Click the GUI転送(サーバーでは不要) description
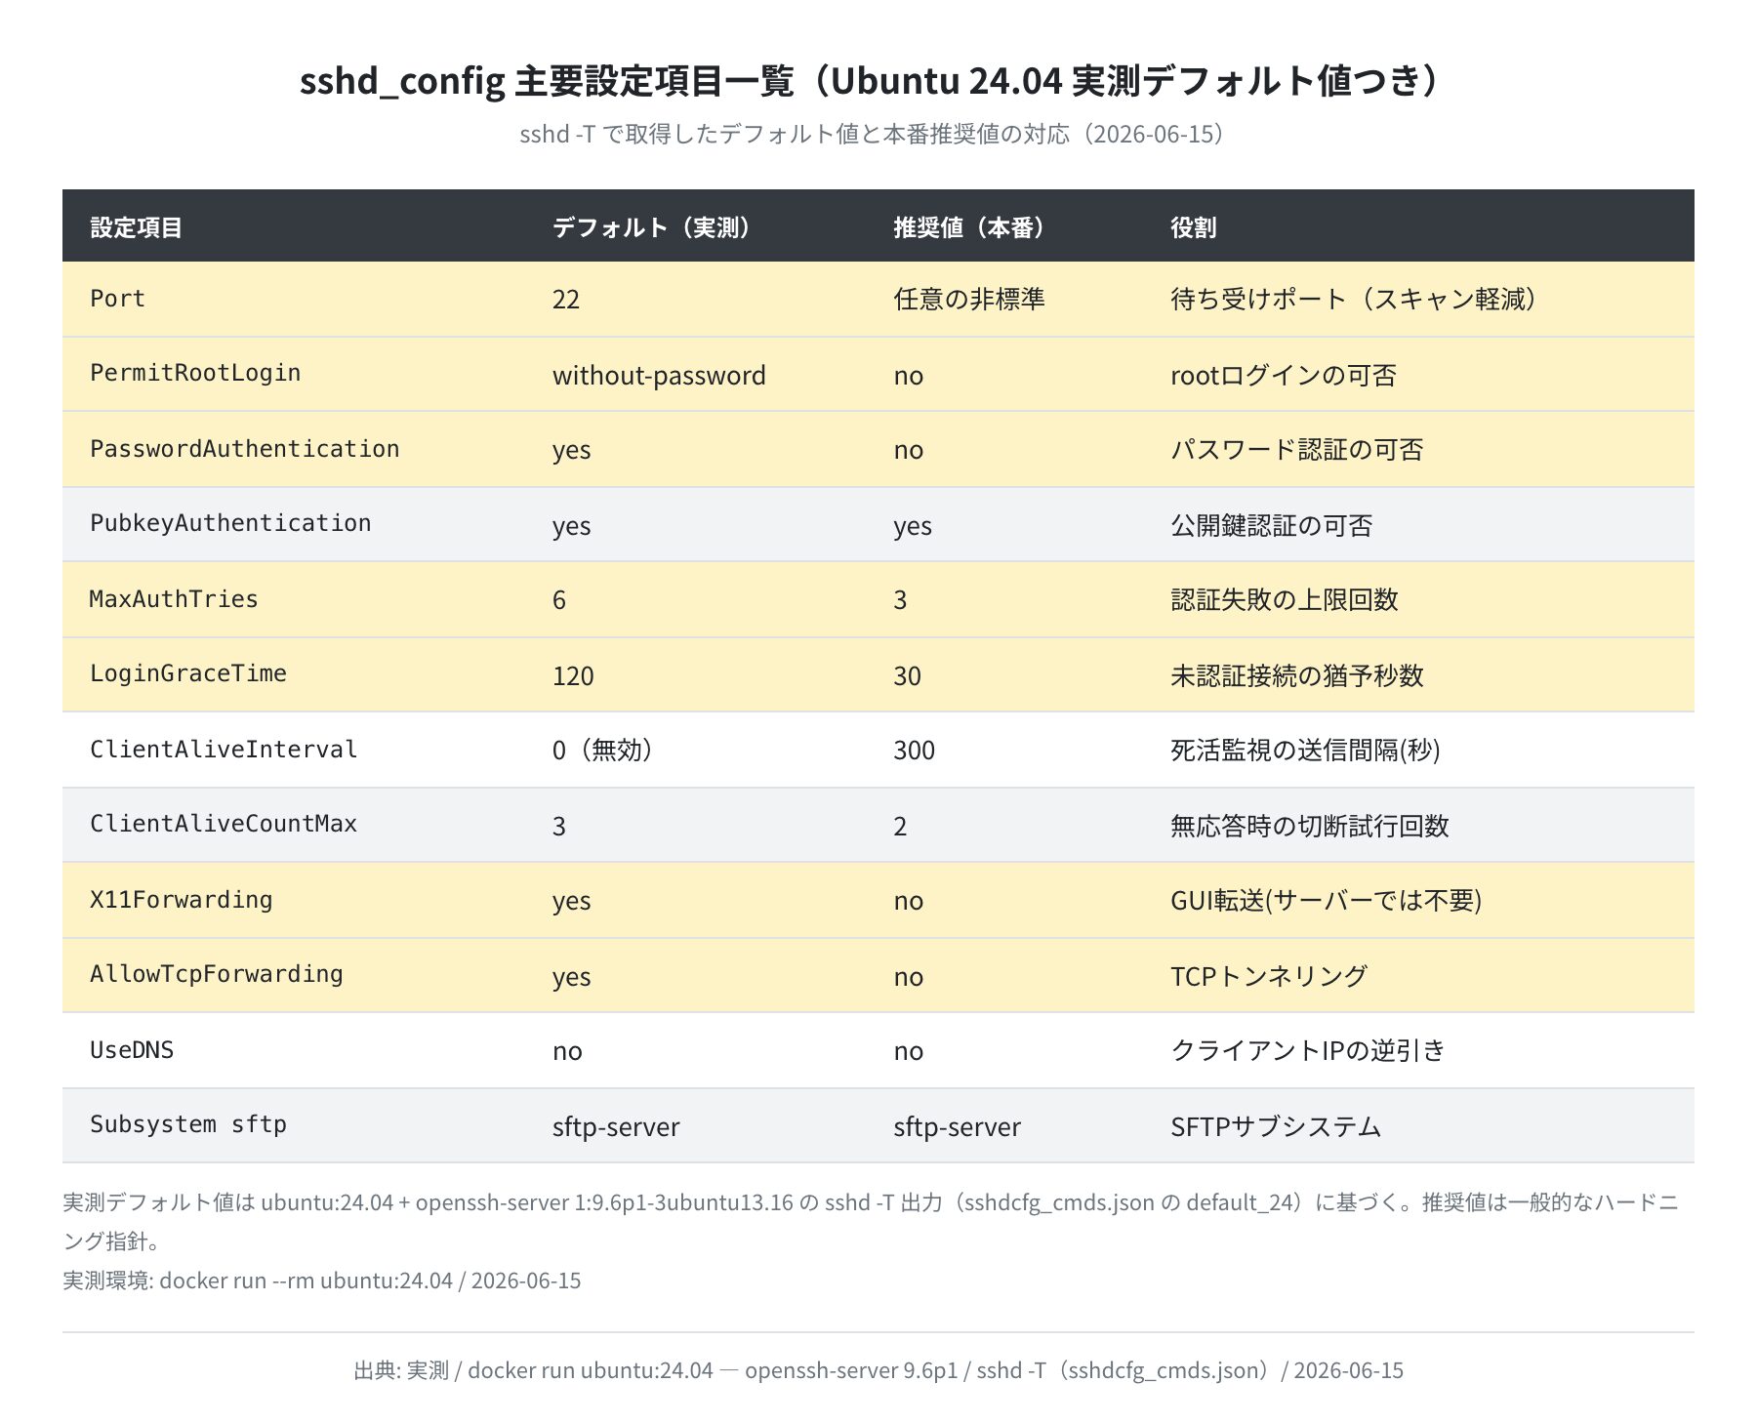Viewport: 1757px width, 1423px height. tap(1327, 900)
